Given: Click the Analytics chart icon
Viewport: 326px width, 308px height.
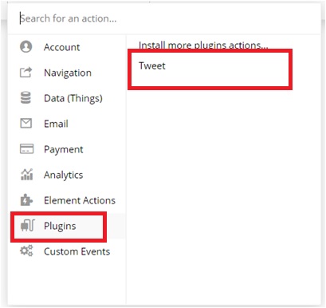Looking at the screenshot, I should point(26,175).
